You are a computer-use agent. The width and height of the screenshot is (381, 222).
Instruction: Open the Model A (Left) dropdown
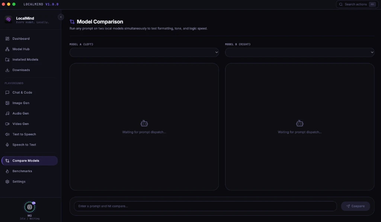click(144, 52)
